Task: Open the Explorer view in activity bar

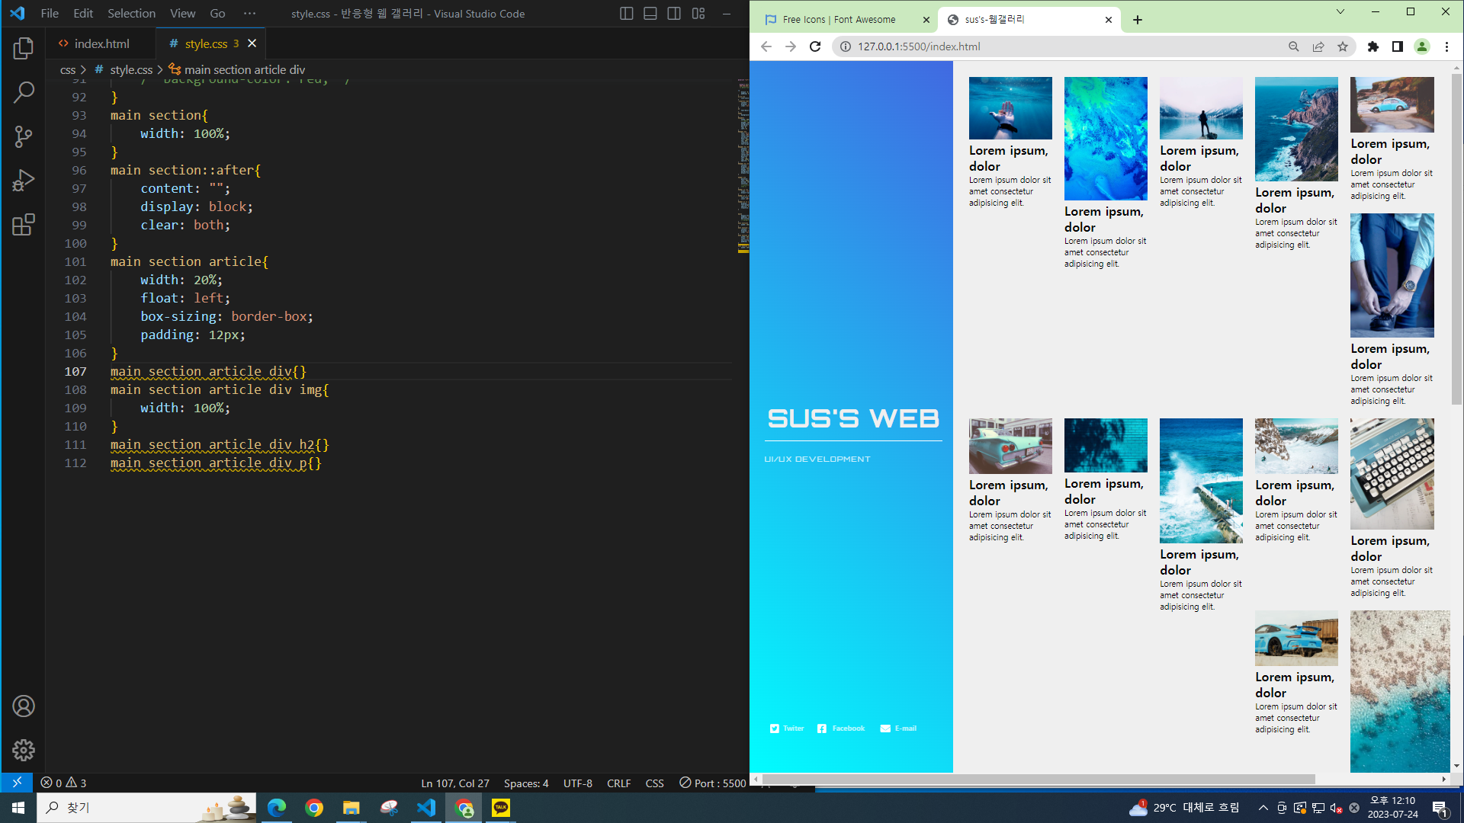Action: 24,49
